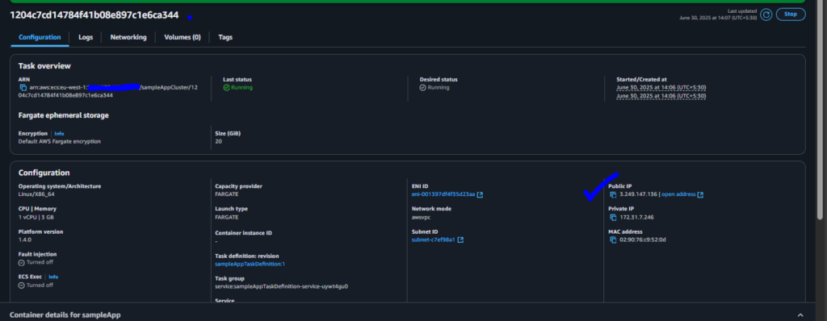
Task: Copy the MAC address value
Action: (x=613, y=240)
